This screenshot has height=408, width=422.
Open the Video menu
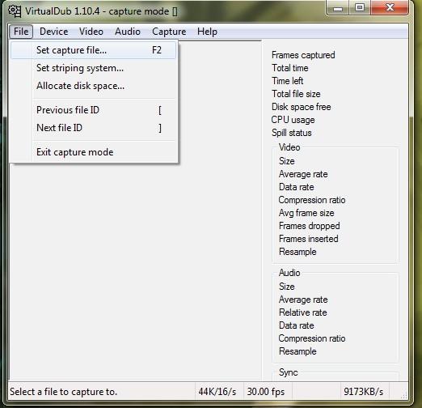coord(91,32)
